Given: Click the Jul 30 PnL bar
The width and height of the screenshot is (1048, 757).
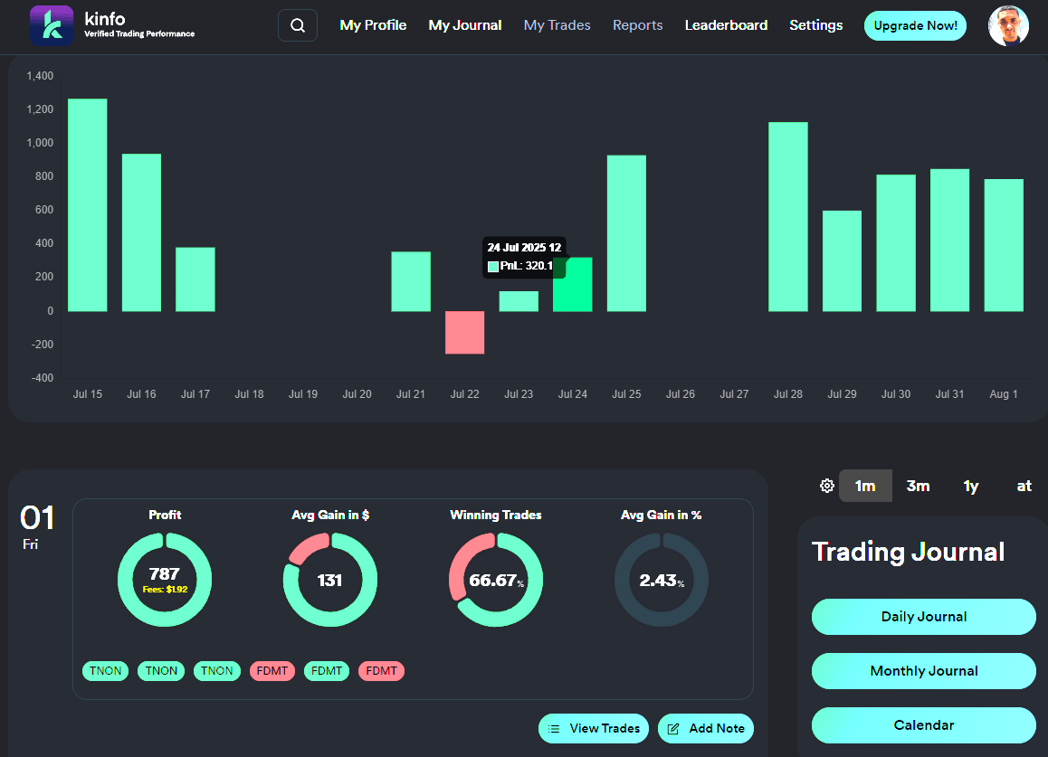Looking at the screenshot, I should coord(896,243).
